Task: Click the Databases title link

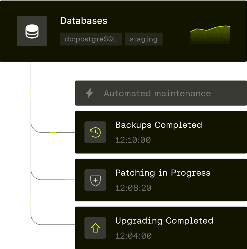Action: 84,21
